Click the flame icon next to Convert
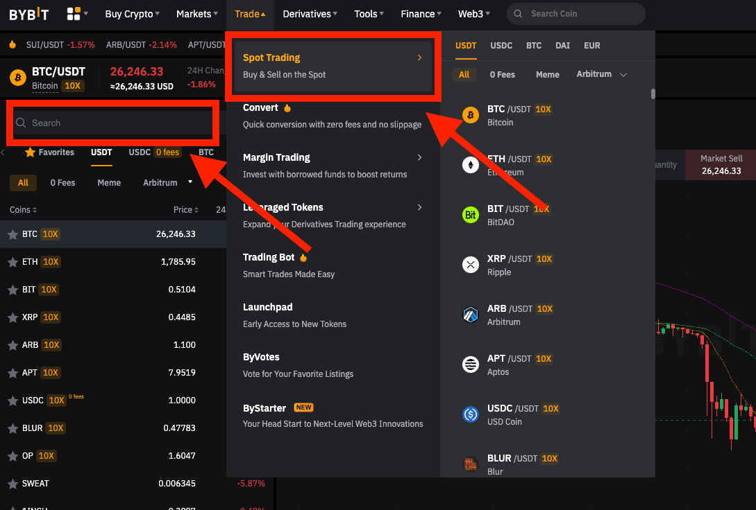 pyautogui.click(x=287, y=108)
